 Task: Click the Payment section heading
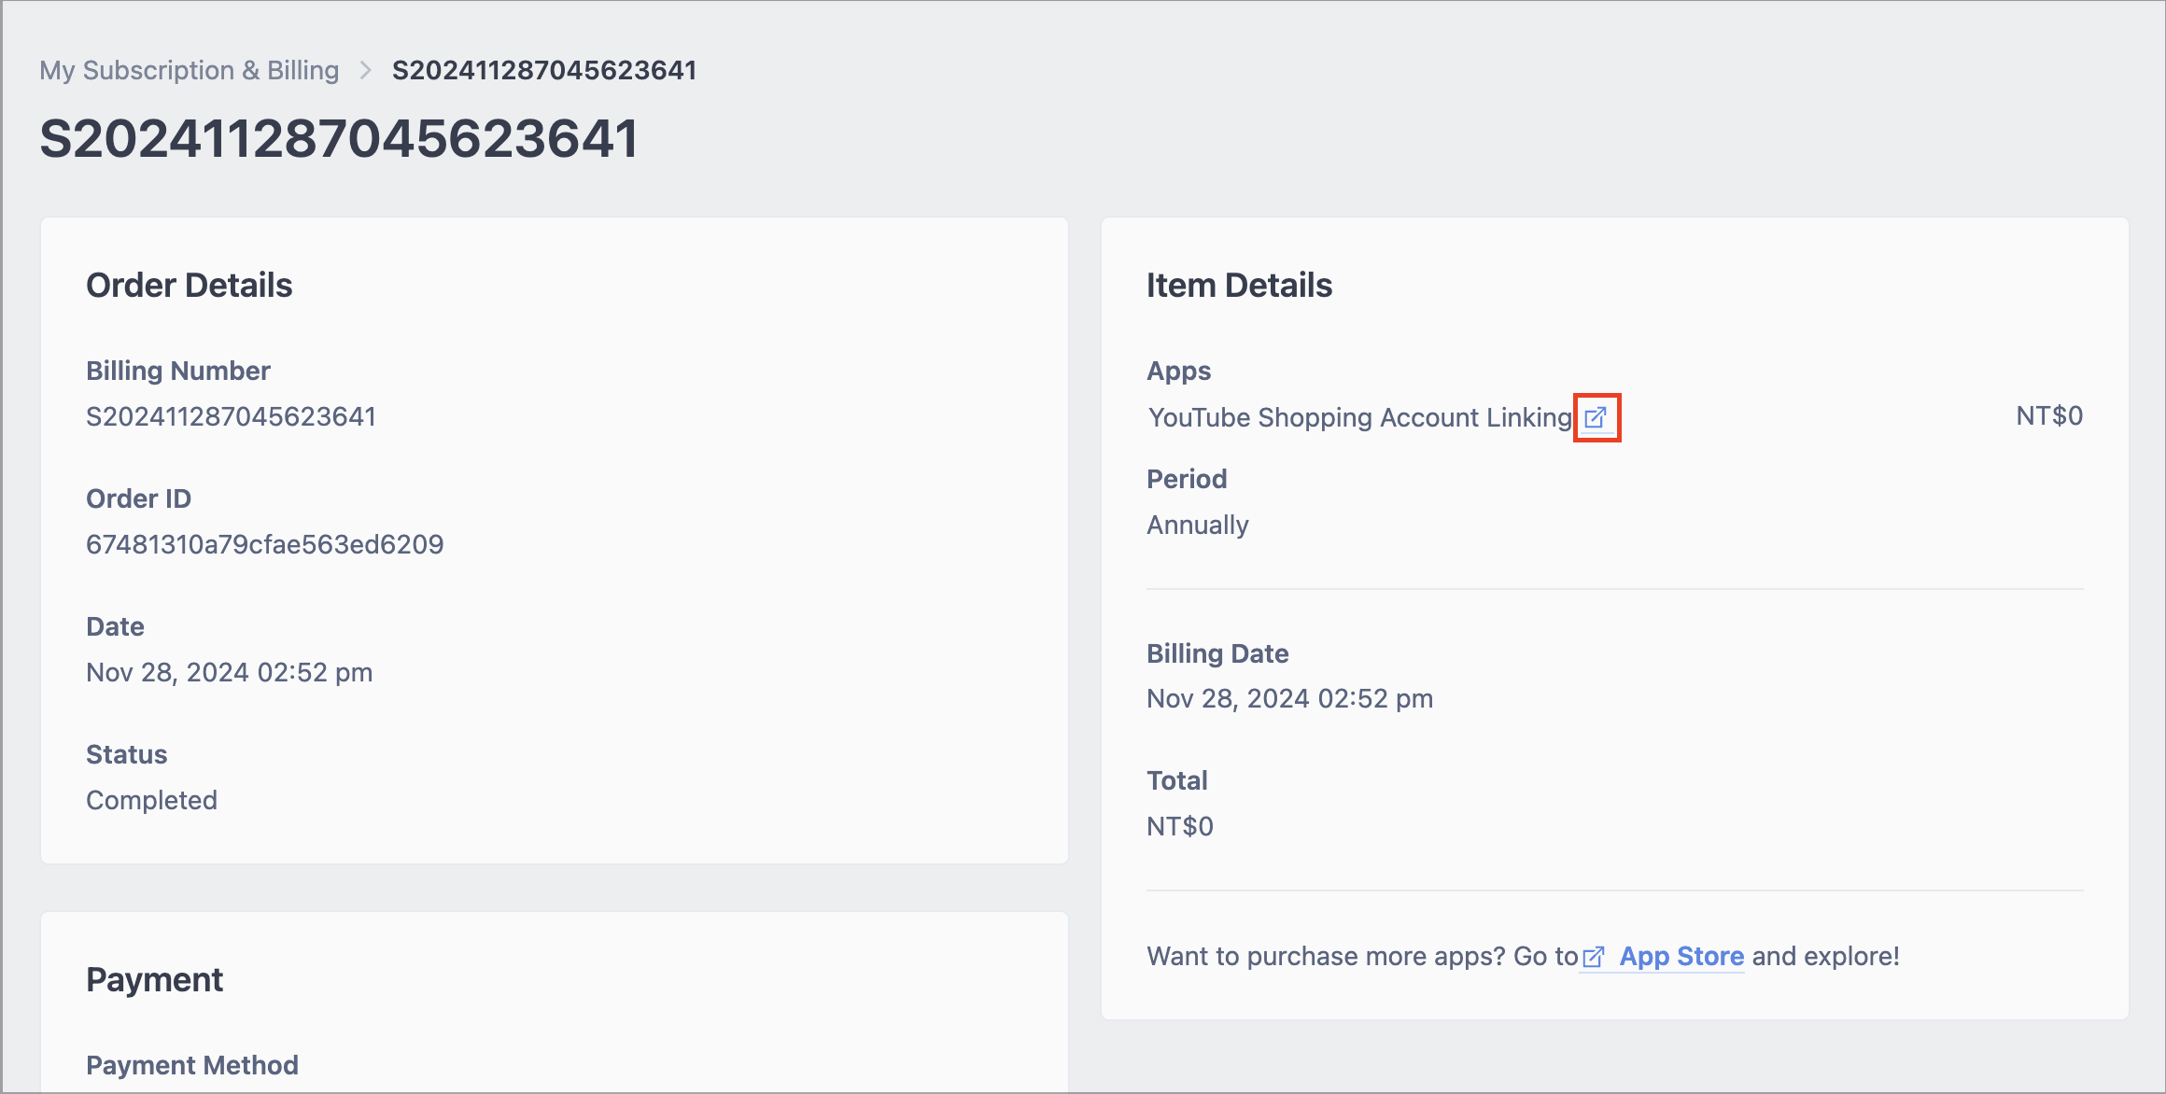[155, 979]
